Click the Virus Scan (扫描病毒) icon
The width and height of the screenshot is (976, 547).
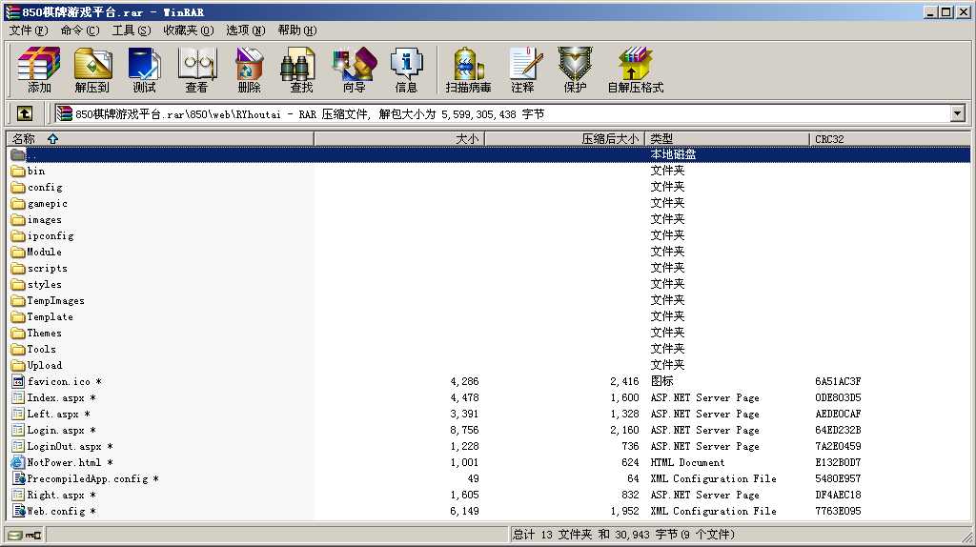[469, 69]
